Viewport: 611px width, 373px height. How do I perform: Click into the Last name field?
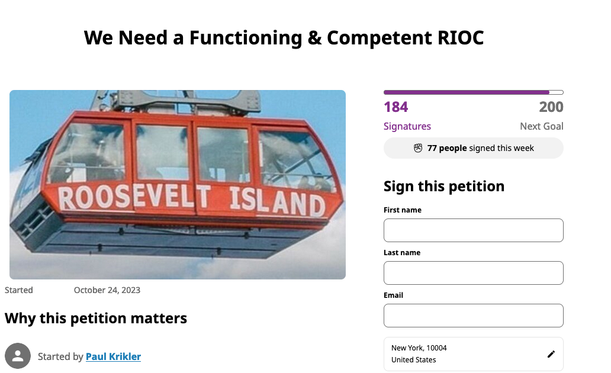tap(473, 273)
